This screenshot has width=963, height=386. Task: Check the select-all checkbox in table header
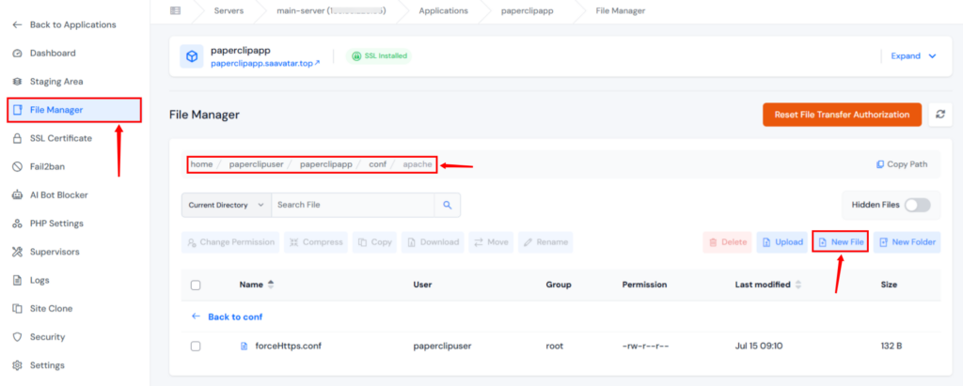tap(196, 285)
